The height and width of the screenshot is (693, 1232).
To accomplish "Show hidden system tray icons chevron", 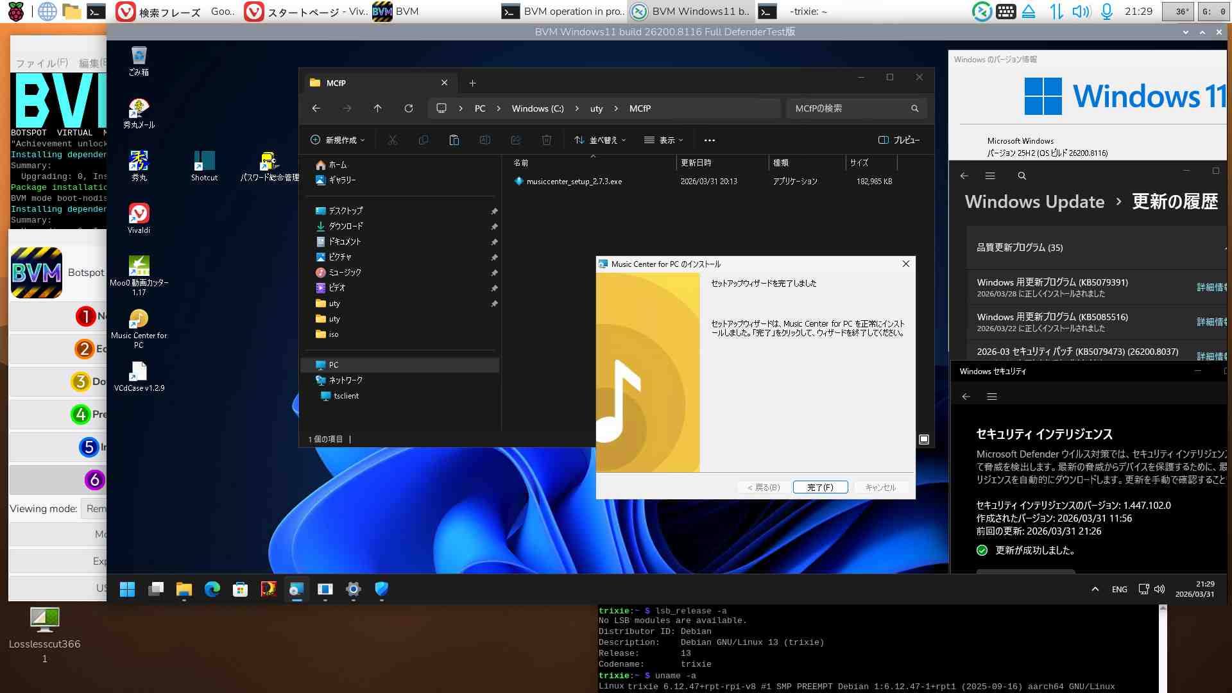I will [1095, 589].
